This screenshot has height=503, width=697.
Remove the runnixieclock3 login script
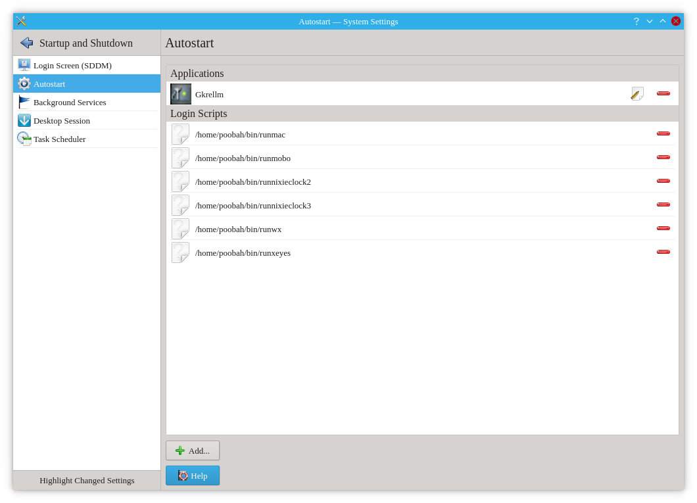tap(663, 204)
